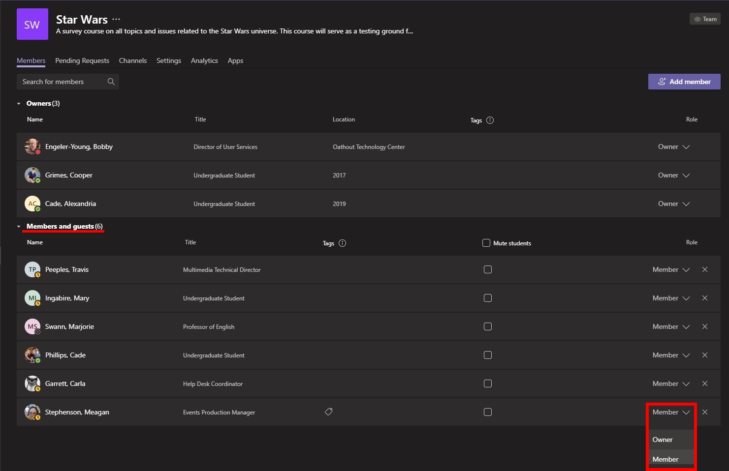This screenshot has height=471, width=729.
Task: Remove Garrett, Carla from the team
Action: pyautogui.click(x=705, y=383)
